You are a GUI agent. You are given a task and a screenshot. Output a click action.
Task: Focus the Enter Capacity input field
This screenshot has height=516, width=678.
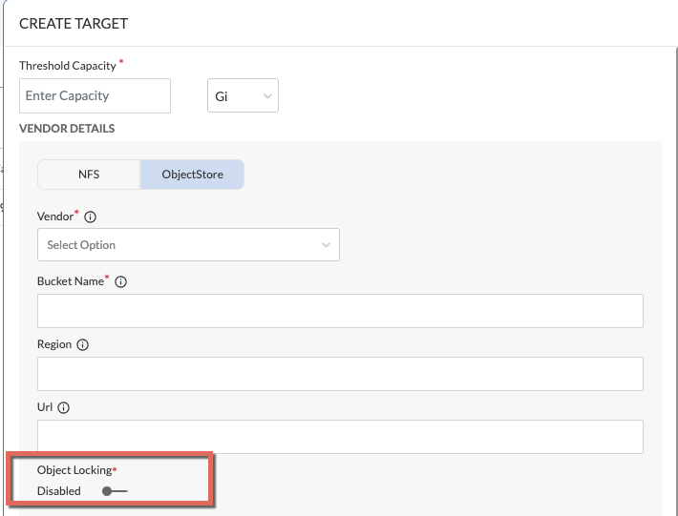(x=95, y=96)
